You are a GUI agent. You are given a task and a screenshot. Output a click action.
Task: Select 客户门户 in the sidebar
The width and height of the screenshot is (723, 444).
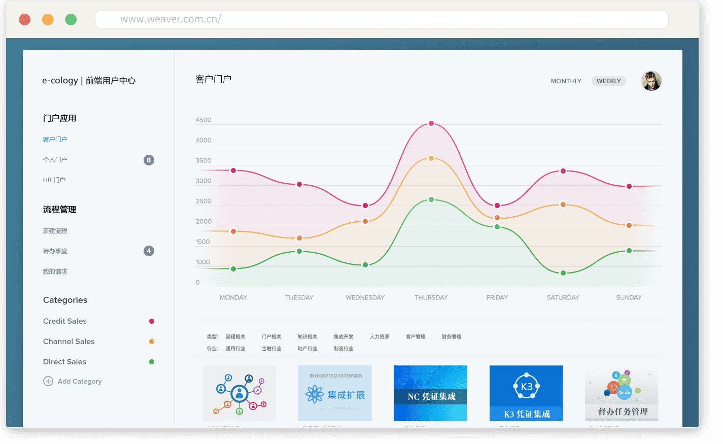coord(55,140)
